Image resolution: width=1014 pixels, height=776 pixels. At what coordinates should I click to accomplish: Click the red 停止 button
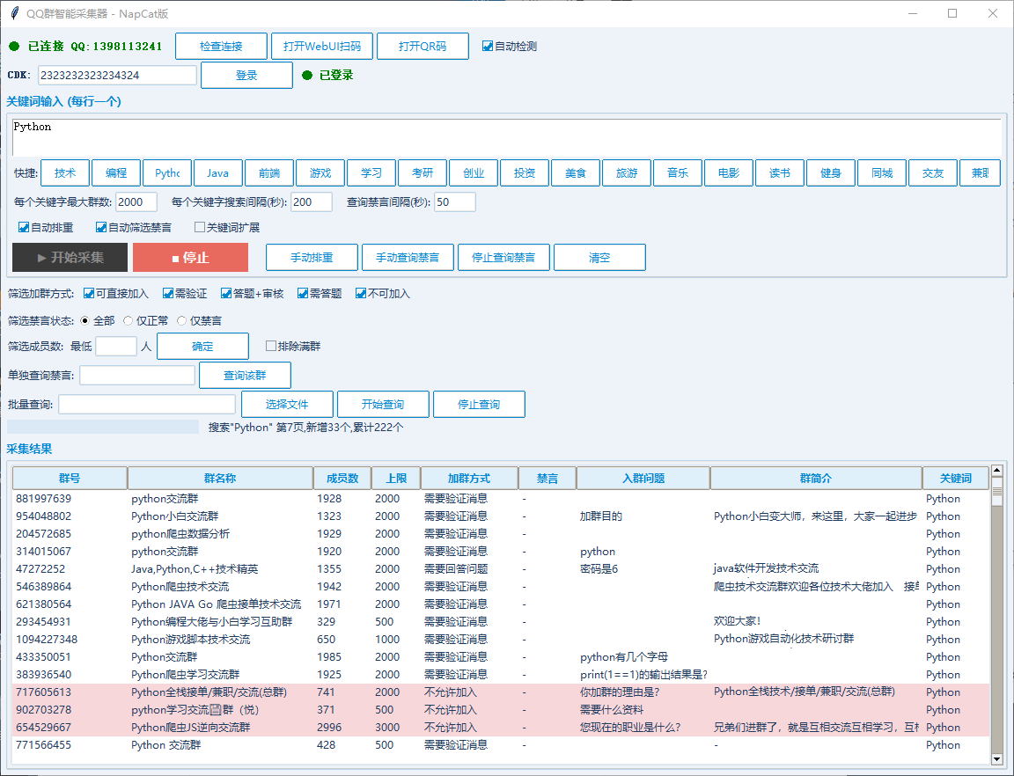pyautogui.click(x=191, y=258)
